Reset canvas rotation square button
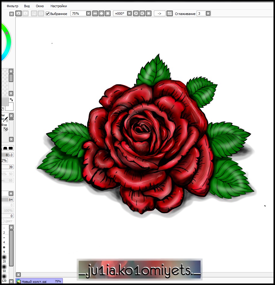Viewport: 275px width, 285px height. [x=148, y=14]
